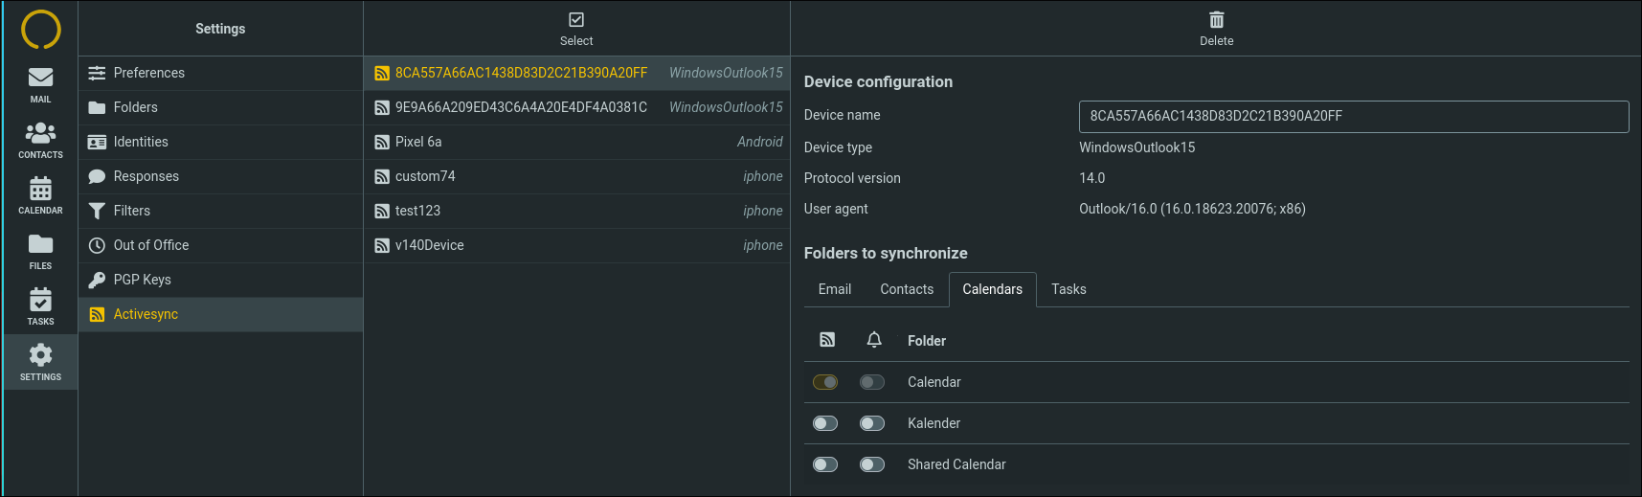The image size is (1642, 497).
Task: Open the Mail section icon
Action: pos(40,78)
